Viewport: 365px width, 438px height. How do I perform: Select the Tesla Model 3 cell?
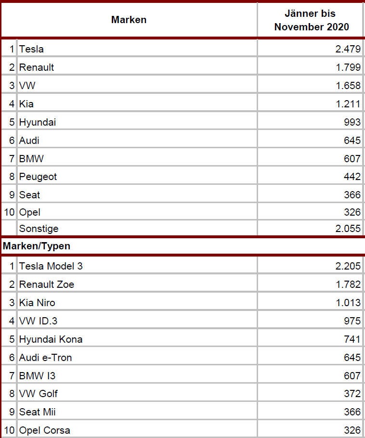pos(47,266)
